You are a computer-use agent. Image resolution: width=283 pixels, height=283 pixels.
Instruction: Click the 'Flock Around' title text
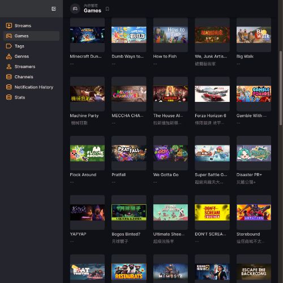coord(83,175)
